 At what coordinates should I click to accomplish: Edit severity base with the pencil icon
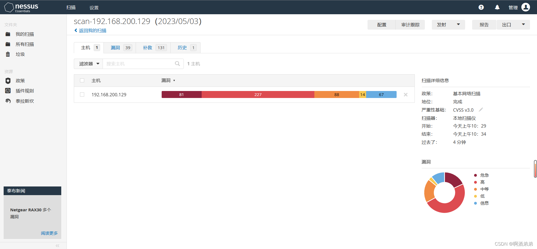pos(481,110)
